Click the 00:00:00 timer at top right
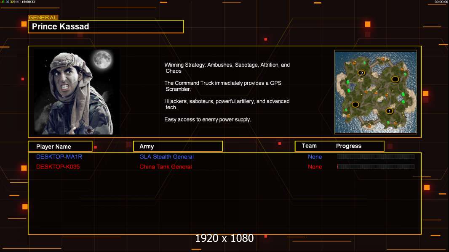Viewport: 449px width, 252px height. (441, 2)
